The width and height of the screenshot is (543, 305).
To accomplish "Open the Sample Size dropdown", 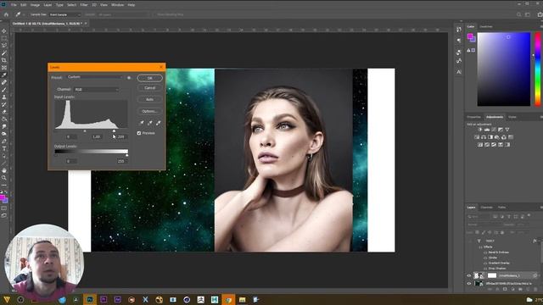I will 64,14.
